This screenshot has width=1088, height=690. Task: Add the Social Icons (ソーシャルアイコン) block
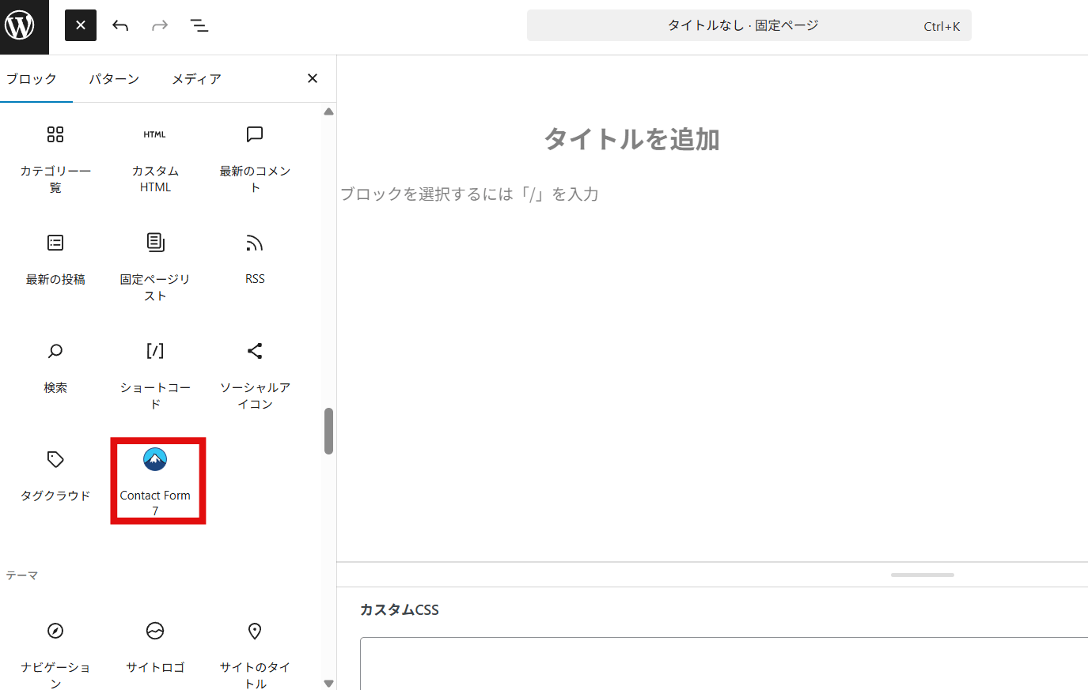[255, 373]
